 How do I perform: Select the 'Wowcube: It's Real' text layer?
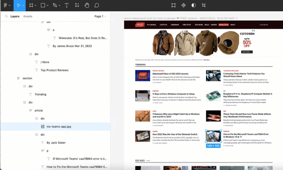click(83, 38)
